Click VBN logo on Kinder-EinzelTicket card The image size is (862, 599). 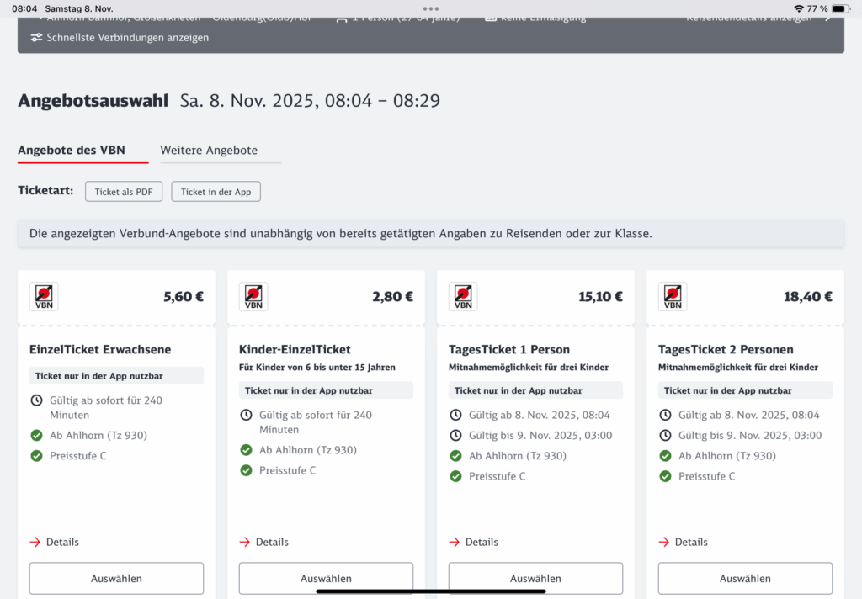(253, 296)
